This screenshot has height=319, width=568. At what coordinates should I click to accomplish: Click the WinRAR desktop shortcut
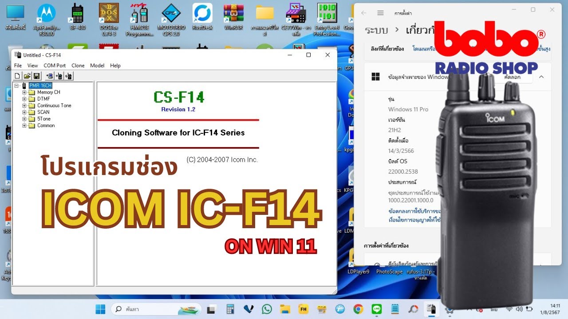coord(233,17)
